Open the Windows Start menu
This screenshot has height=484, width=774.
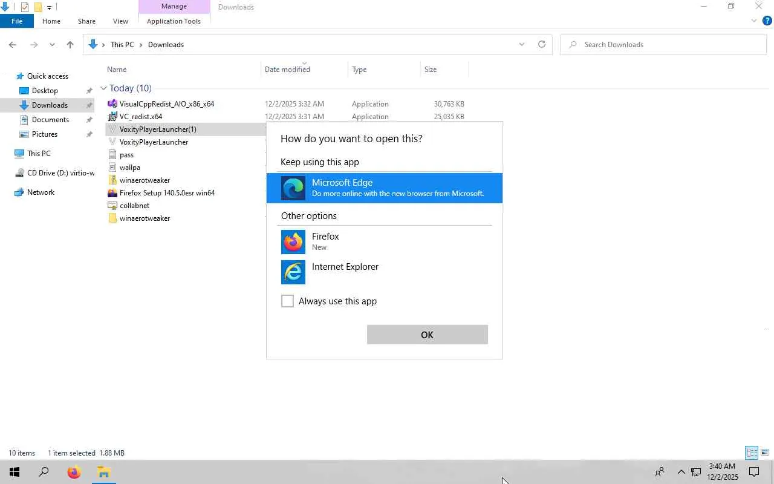(x=15, y=472)
